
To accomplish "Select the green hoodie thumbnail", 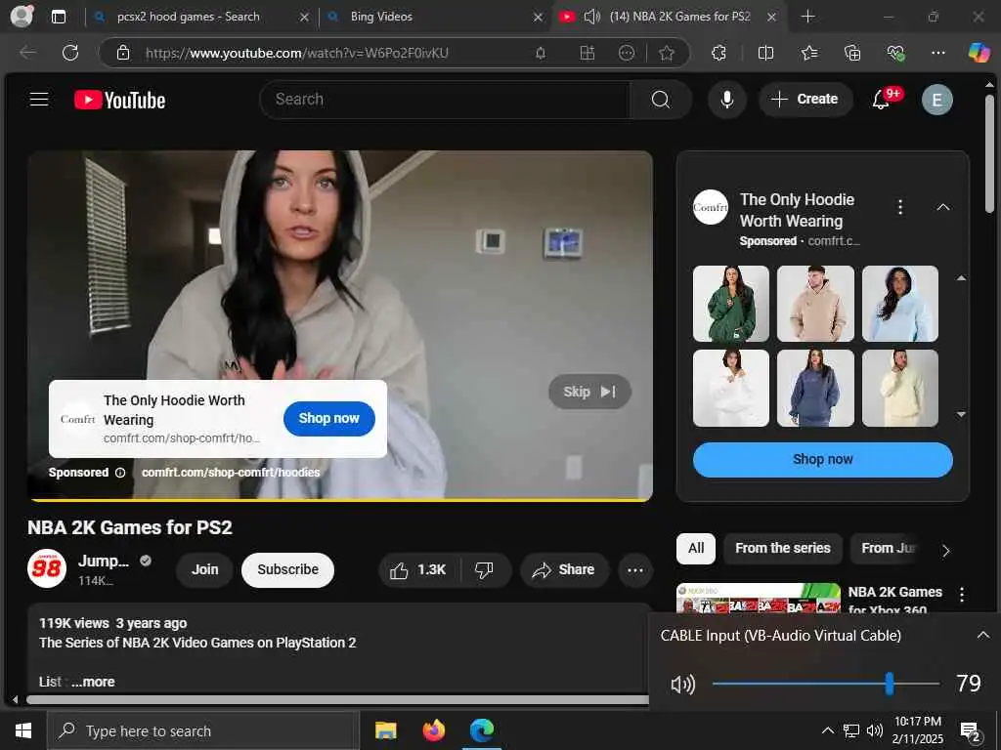I will pos(731,304).
